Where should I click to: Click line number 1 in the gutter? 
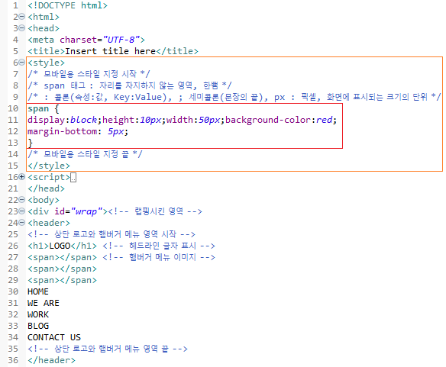coord(15,5)
